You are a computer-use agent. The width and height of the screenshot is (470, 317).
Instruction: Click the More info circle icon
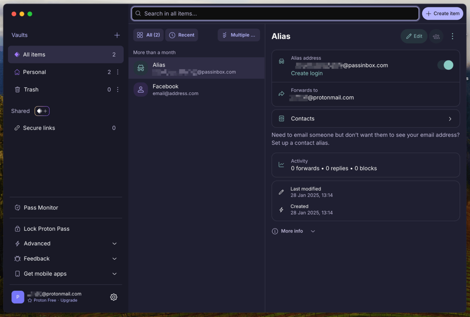[x=275, y=231]
